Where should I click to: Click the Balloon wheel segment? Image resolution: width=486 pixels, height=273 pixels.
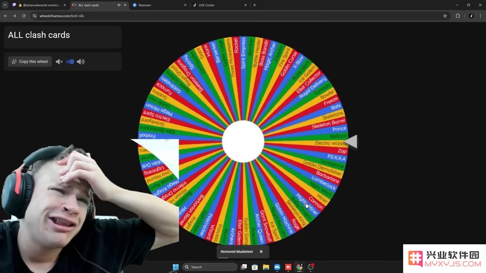pyautogui.click(x=338, y=136)
